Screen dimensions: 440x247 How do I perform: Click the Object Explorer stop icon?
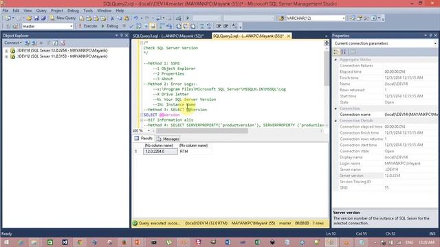pos(41,43)
